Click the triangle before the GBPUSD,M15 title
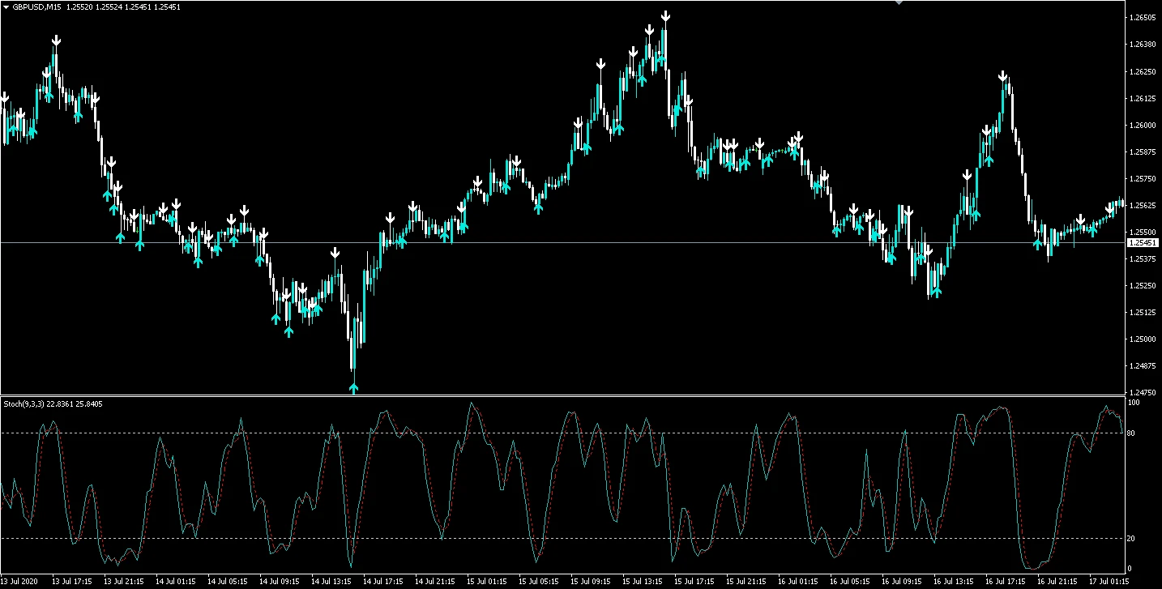This screenshot has height=589, width=1162. click(6, 7)
